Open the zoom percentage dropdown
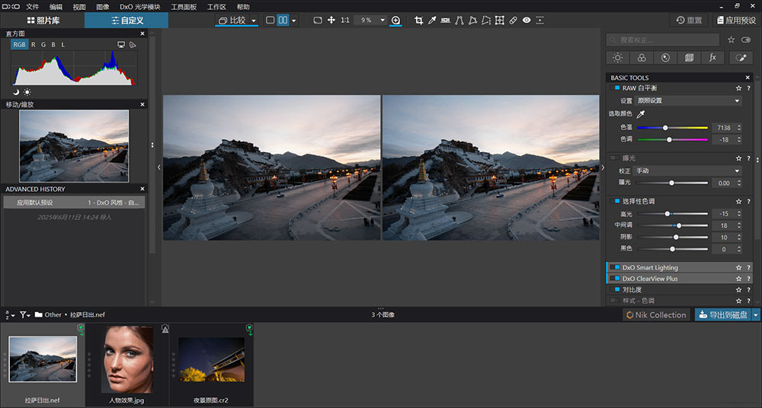 [x=383, y=21]
